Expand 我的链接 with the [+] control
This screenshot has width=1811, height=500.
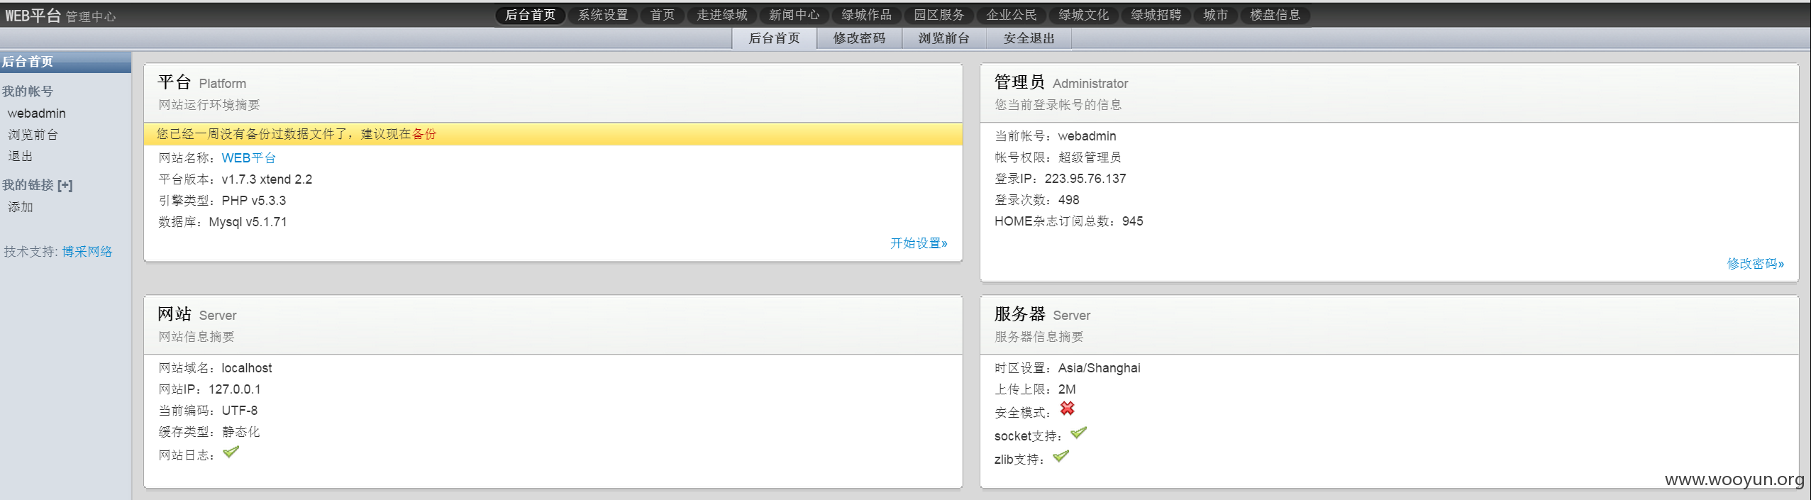[x=65, y=185]
